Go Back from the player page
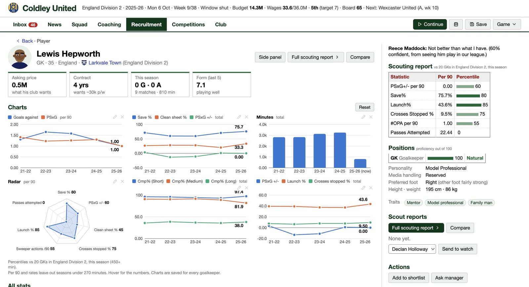The image size is (529, 287). click(x=25, y=41)
